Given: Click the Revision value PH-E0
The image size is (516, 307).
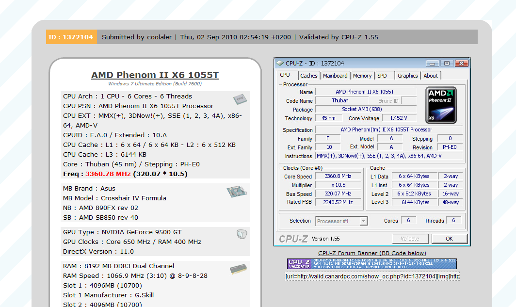Looking at the screenshot, I should 450,147.
